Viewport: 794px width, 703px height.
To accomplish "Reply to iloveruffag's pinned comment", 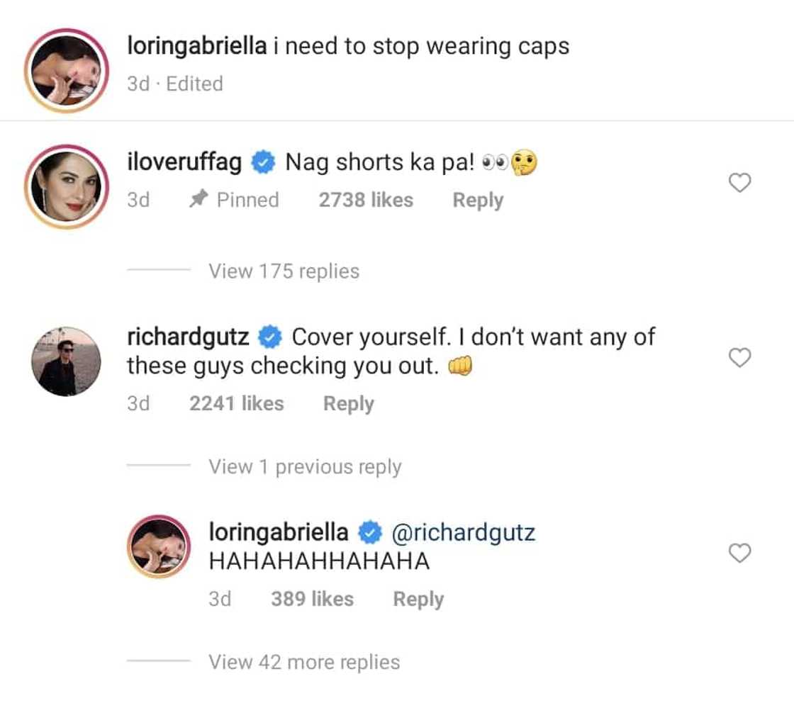I will (x=478, y=201).
